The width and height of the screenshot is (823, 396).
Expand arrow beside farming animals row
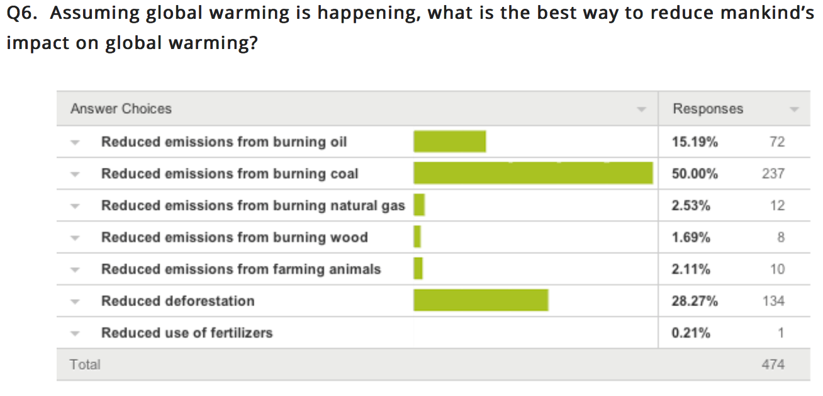[x=75, y=270]
